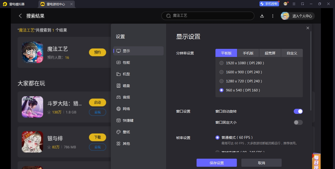Viewport: 335px width, 169px height.
Task: Click the 魔法工艺 game title in results
Action: [58, 49]
